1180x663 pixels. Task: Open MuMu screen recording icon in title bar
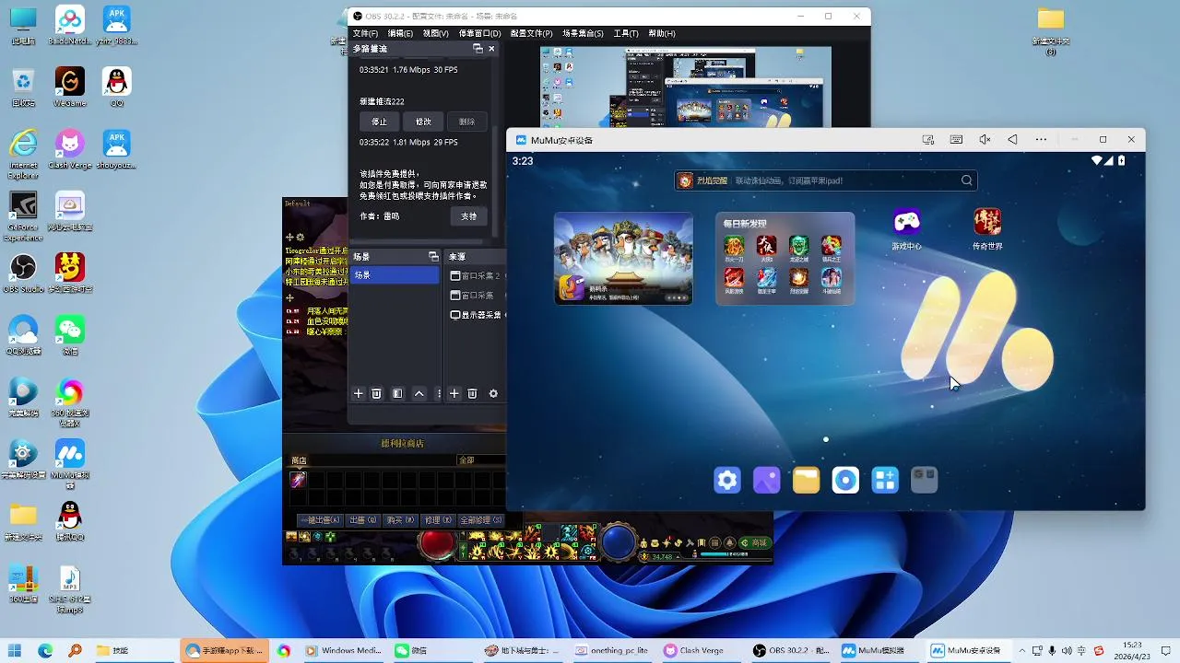(928, 140)
